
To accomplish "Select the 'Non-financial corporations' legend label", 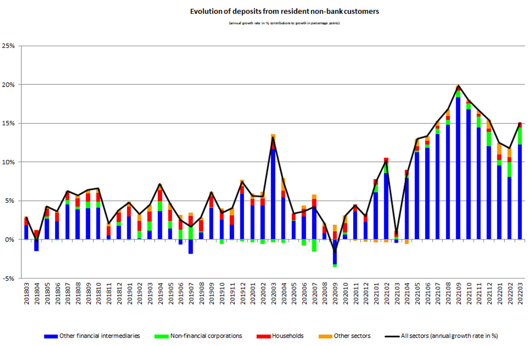I will pyautogui.click(x=206, y=336).
